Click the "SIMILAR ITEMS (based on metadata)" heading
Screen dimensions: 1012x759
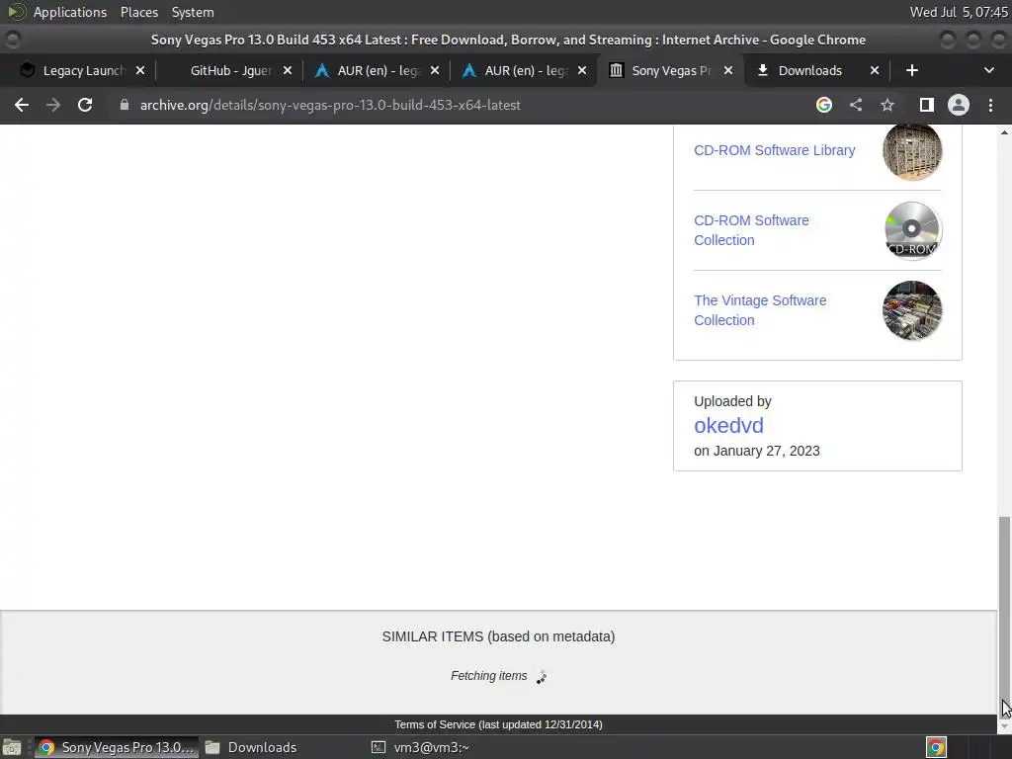(498, 636)
